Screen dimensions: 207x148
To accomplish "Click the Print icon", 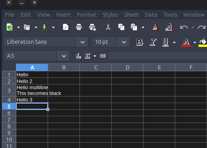I will 79,27.
